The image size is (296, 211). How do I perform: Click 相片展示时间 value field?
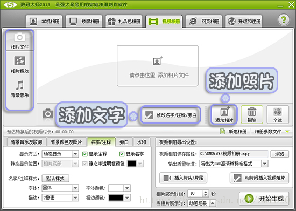(195, 193)
